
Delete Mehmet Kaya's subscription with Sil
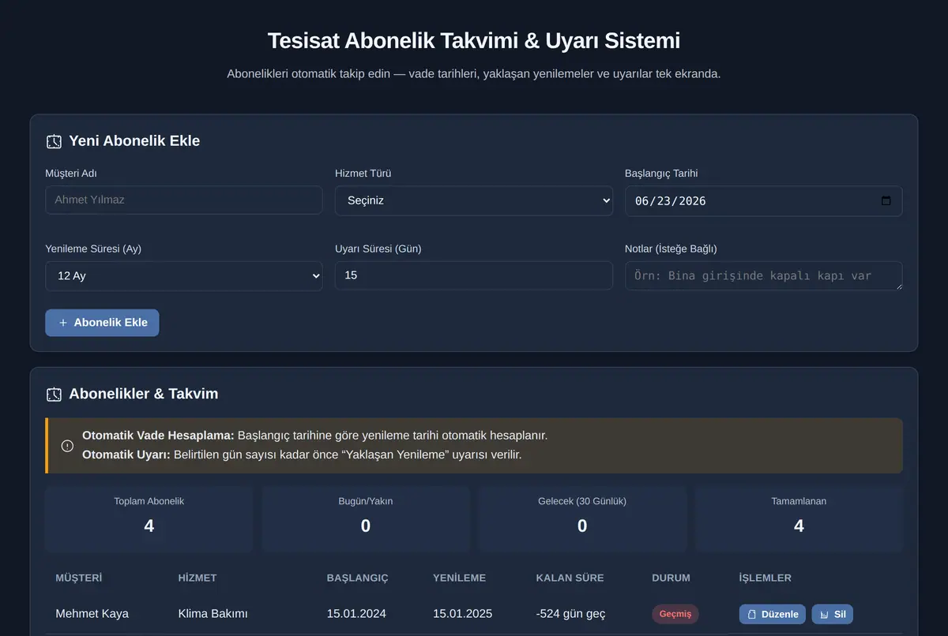point(833,614)
